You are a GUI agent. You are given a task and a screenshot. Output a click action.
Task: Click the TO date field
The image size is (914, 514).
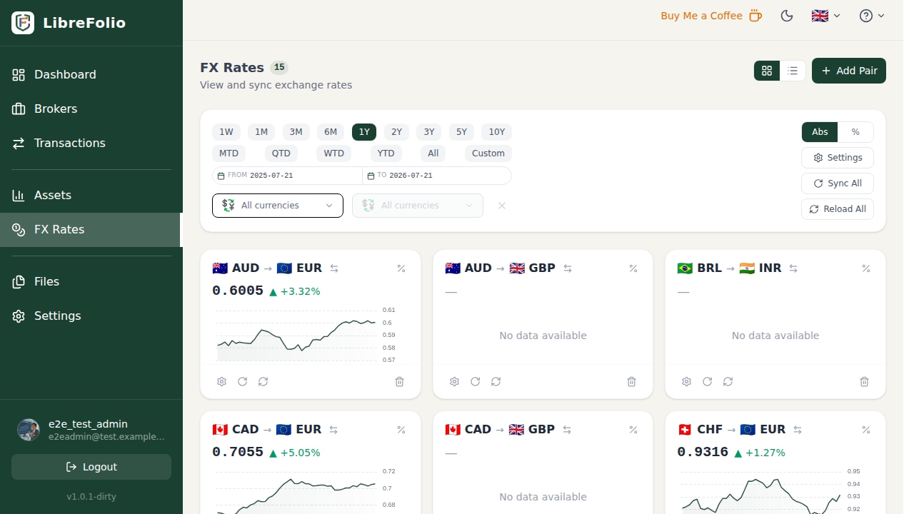(437, 176)
